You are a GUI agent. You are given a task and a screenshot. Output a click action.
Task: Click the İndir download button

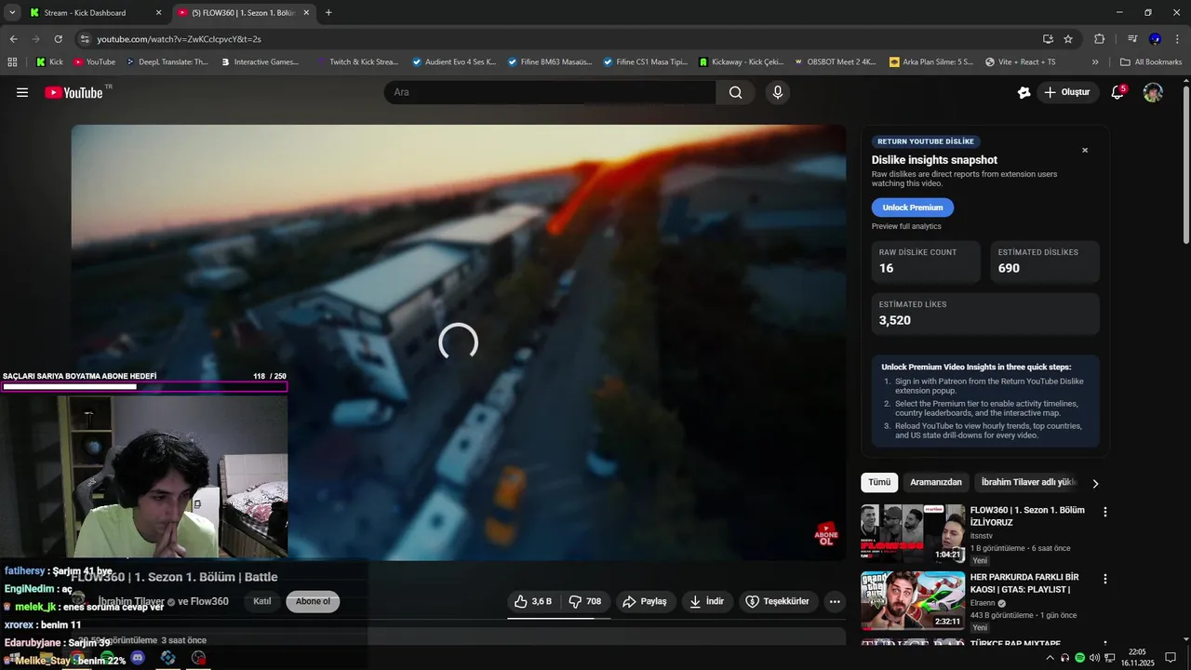click(x=706, y=601)
